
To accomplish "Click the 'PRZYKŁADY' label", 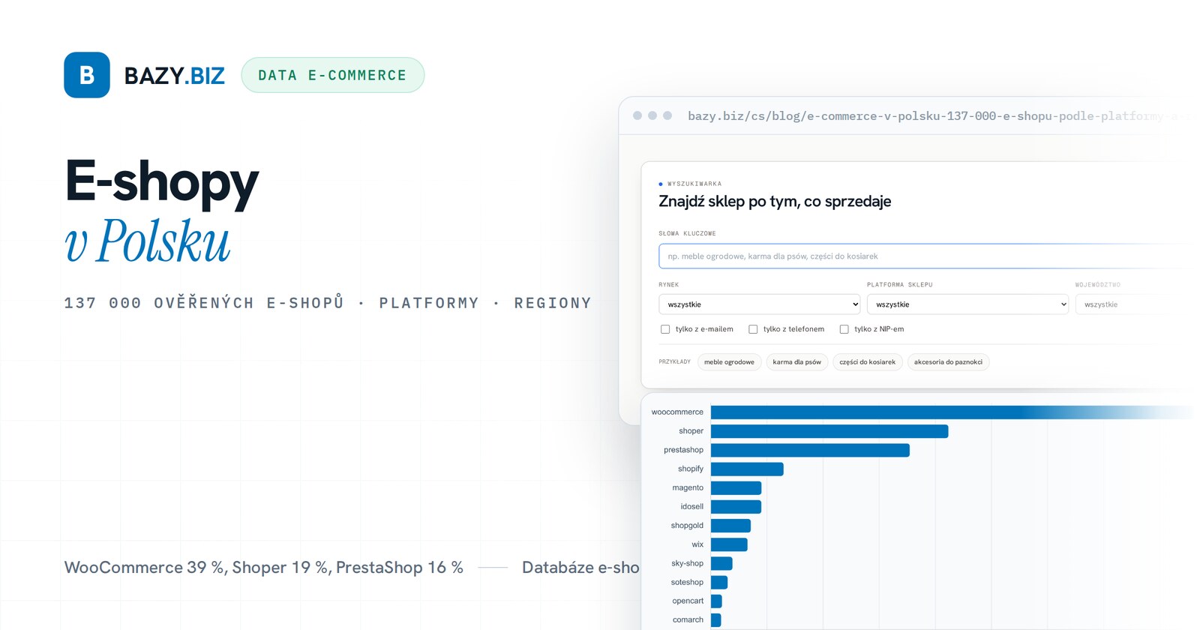I will tap(674, 362).
